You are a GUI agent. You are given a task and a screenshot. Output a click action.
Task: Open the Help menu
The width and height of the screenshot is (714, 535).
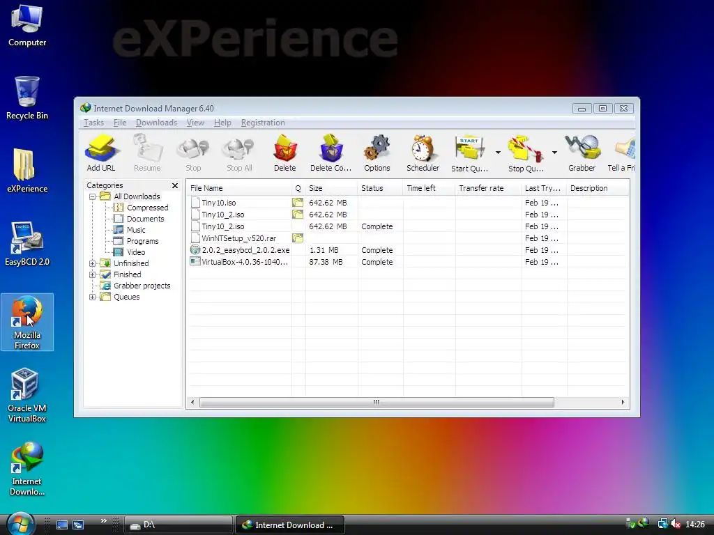tap(222, 123)
